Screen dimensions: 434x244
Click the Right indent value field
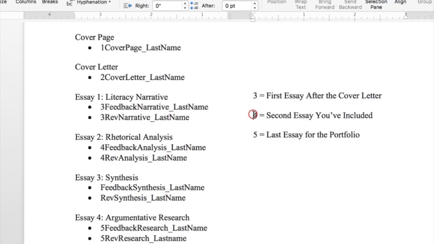167,6
